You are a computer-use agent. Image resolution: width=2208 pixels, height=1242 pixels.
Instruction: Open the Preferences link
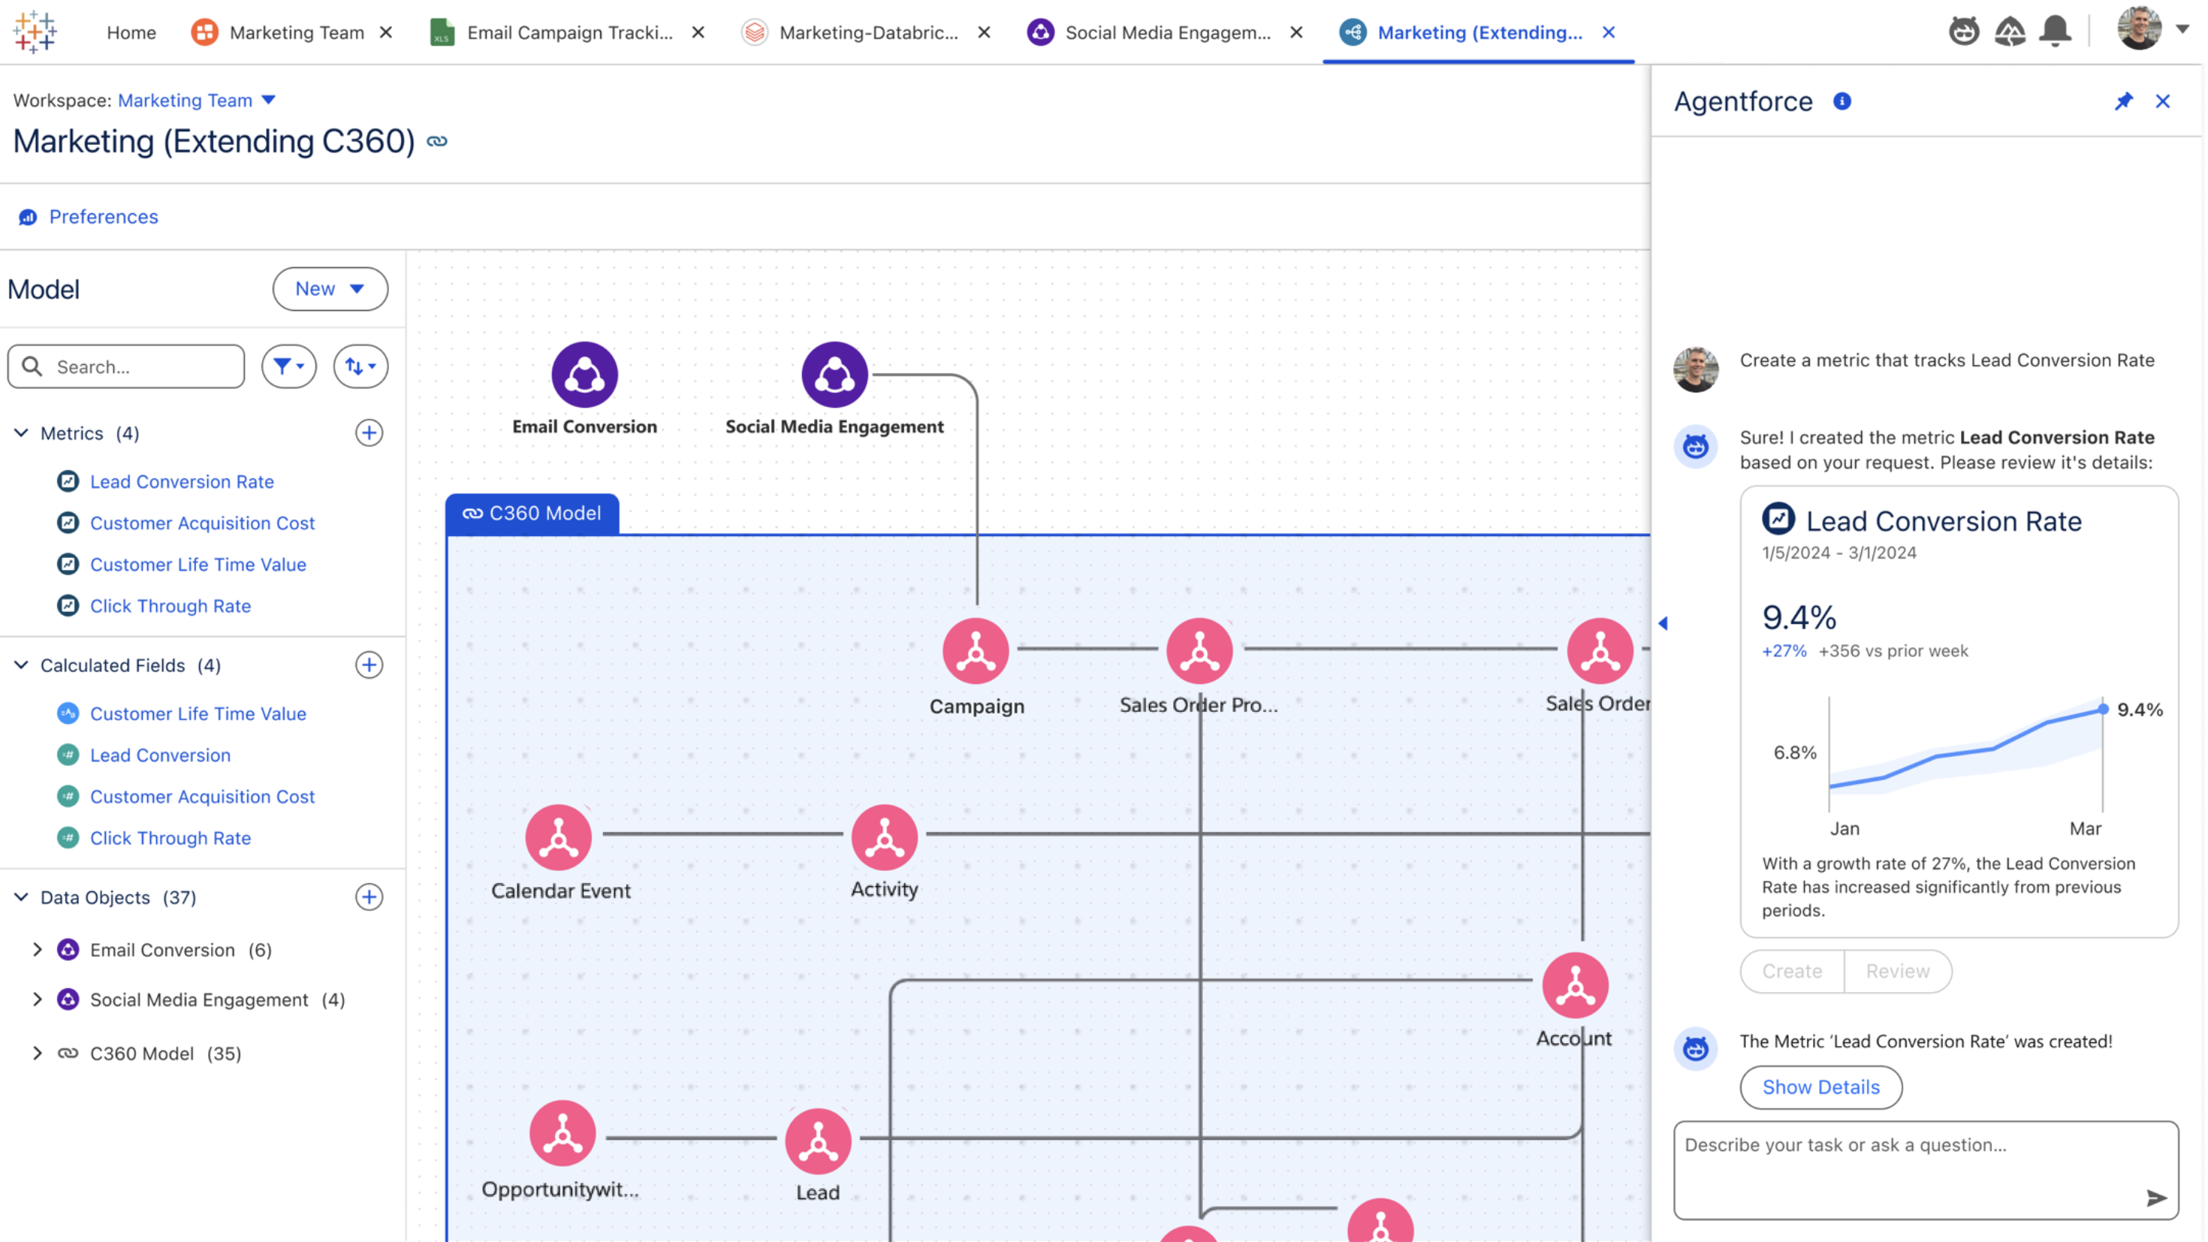(103, 217)
